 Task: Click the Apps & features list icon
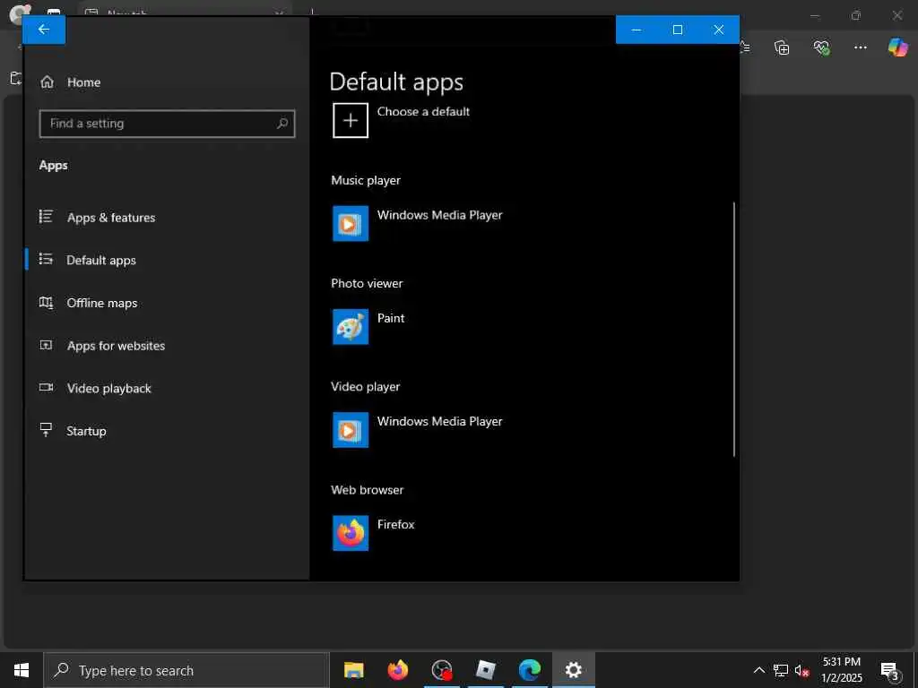point(46,217)
